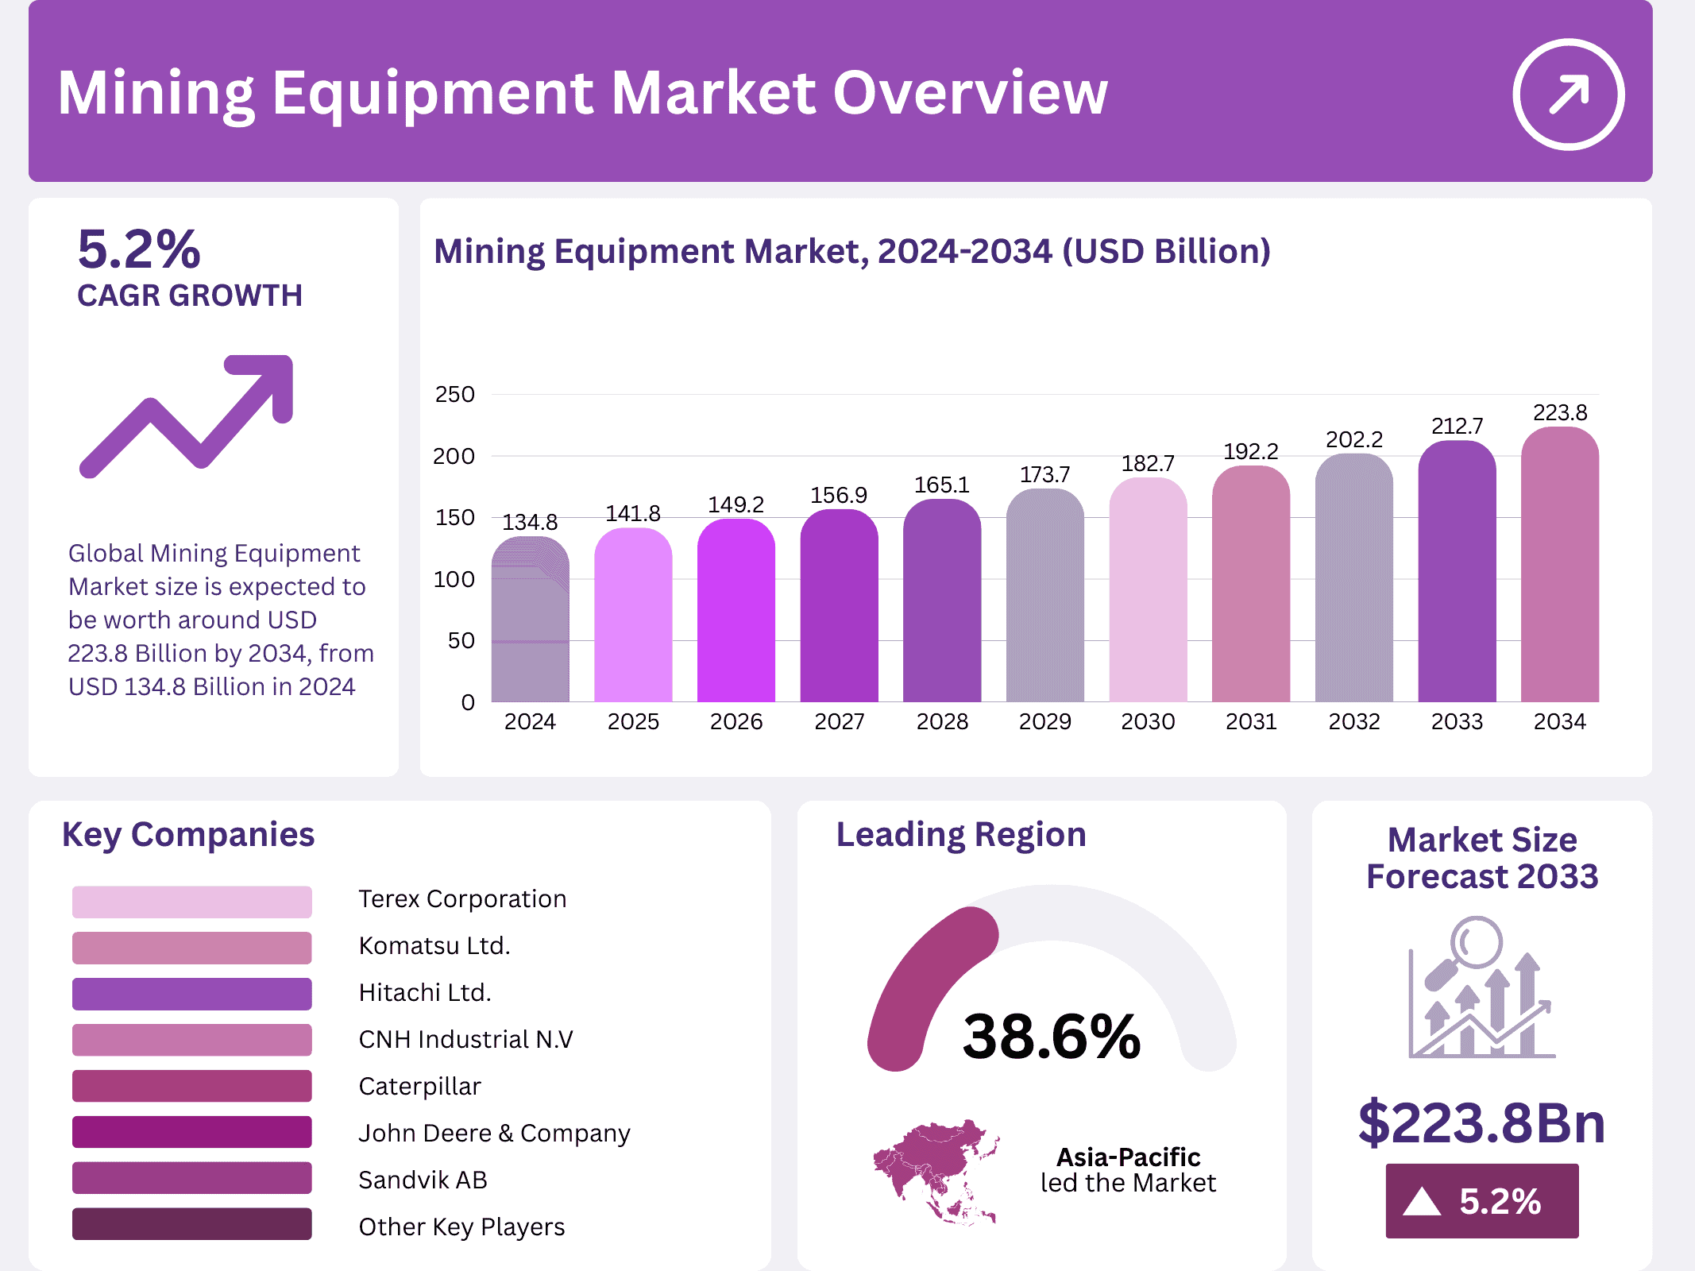The height and width of the screenshot is (1271, 1695).
Task: Click the 223.8 value label on the 2034 bar
Action: 1562,412
